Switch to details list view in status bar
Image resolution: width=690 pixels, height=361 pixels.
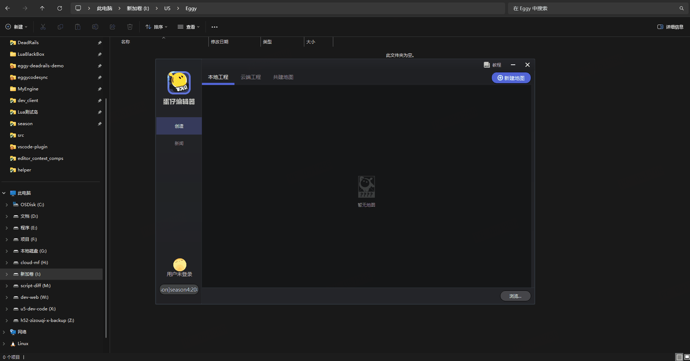679,357
